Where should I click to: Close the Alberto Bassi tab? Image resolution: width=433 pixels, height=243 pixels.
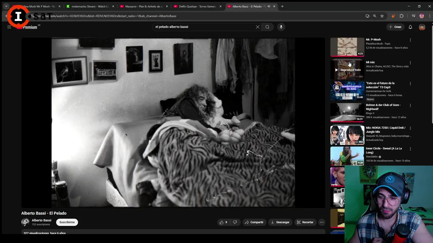coord(274,6)
